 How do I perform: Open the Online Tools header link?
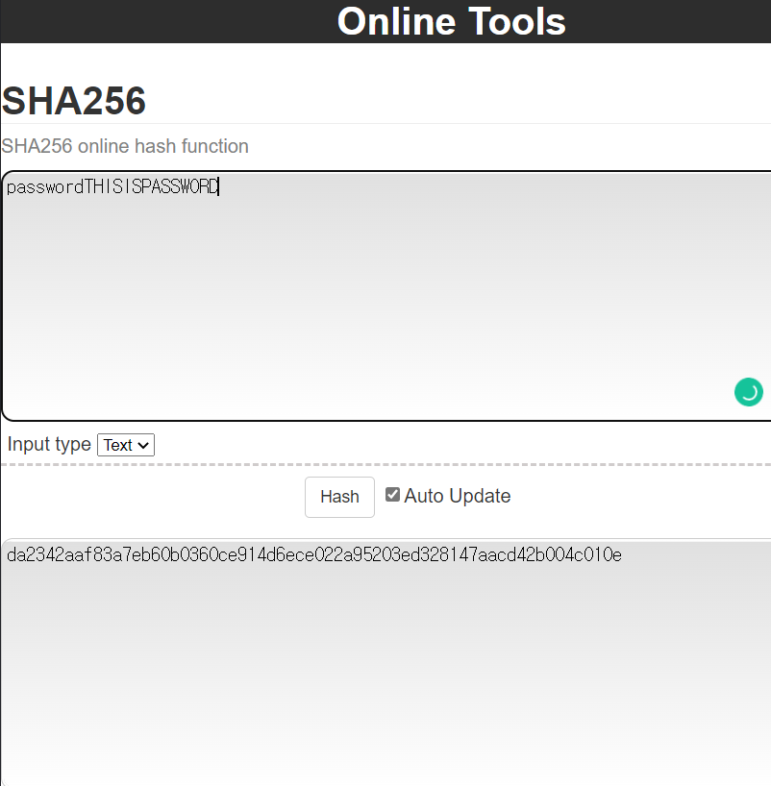pos(452,21)
